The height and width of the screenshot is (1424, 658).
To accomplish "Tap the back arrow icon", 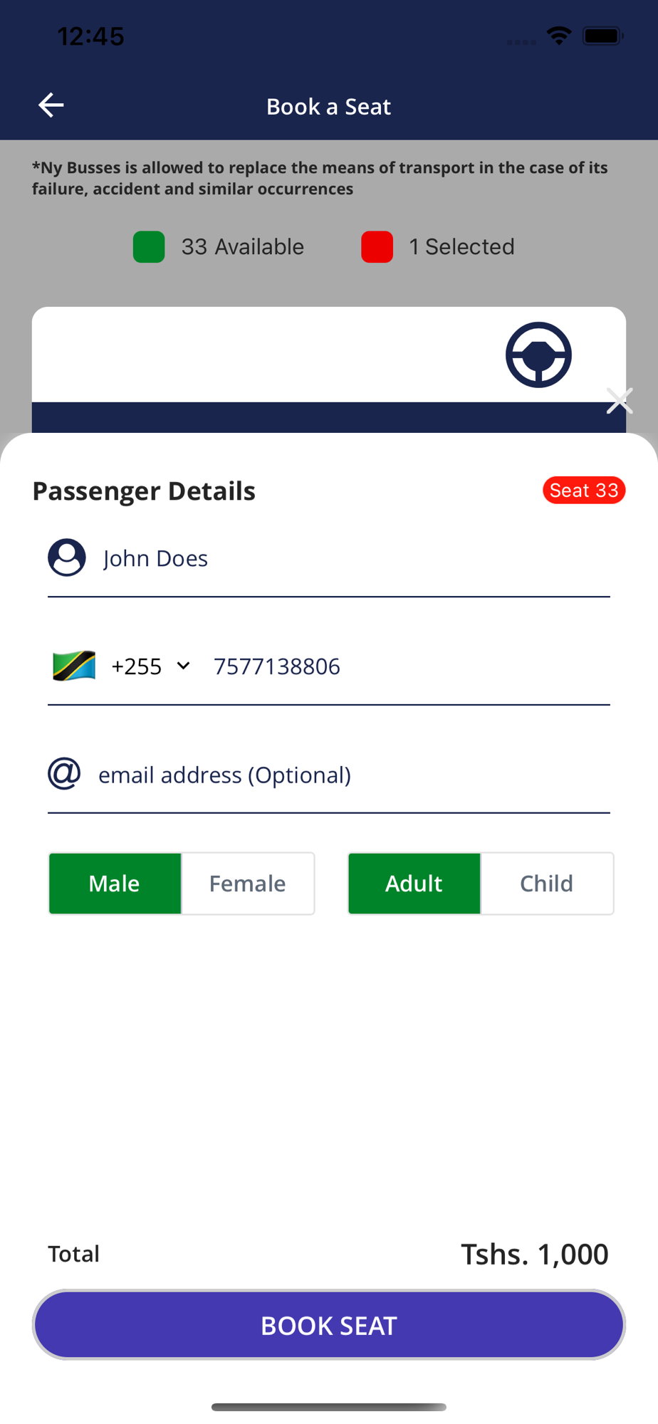I will (51, 105).
